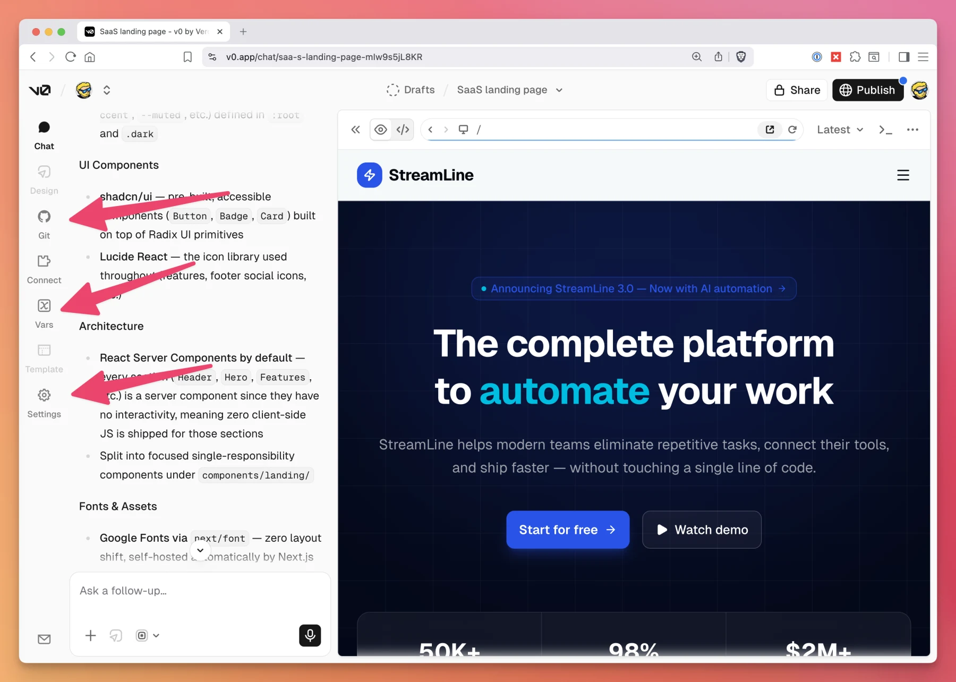This screenshot has width=956, height=682.
Task: Click the Share button
Action: pyautogui.click(x=797, y=90)
